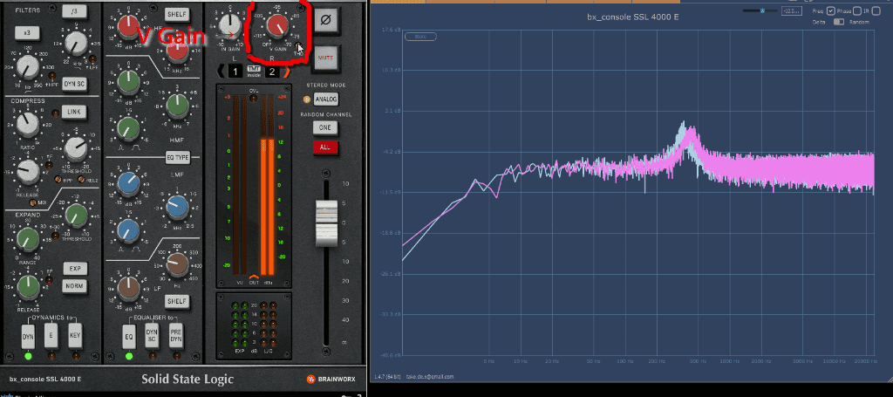Toggle DYN SC in the Filters section
This screenshot has width=893, height=397.
(74, 84)
